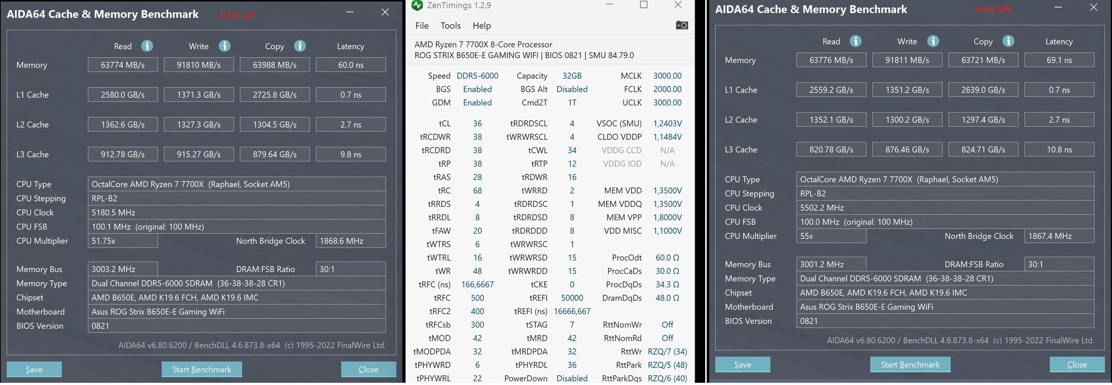Open the Tools menu in ZenTimings
Image resolution: width=1112 pixels, height=385 pixels.
tap(451, 25)
